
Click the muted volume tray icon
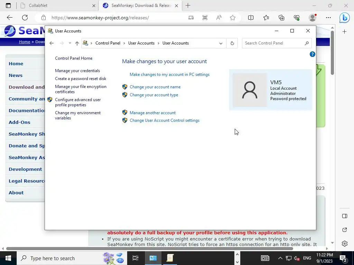[297, 258]
